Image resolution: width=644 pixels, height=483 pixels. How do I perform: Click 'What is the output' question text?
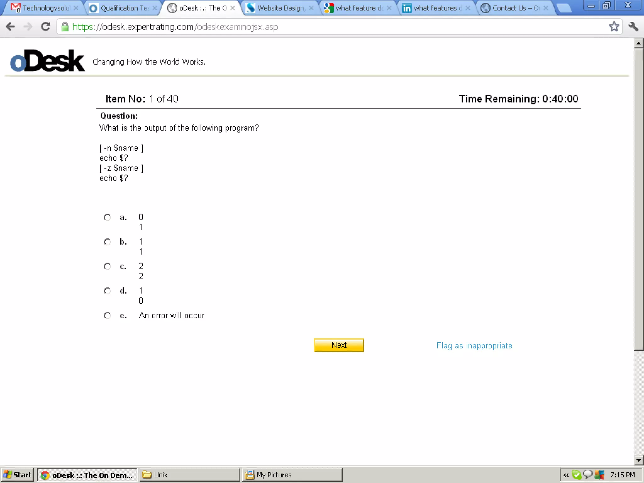point(179,128)
